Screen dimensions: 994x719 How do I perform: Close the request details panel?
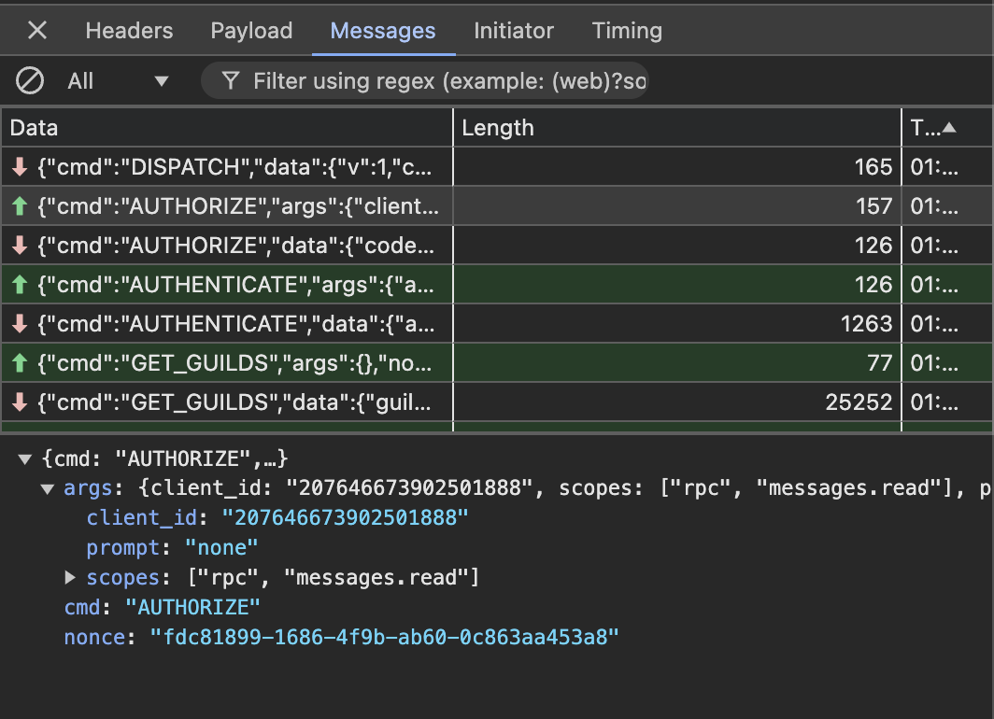pos(36,31)
